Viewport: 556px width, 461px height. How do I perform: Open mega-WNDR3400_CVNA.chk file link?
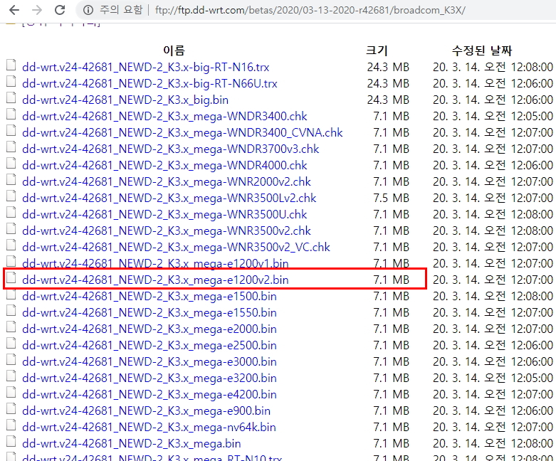182,132
